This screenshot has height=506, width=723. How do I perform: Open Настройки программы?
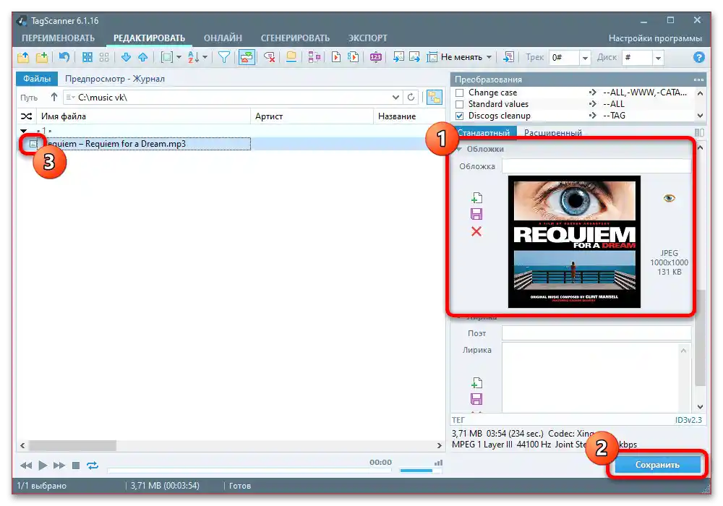tap(655, 38)
